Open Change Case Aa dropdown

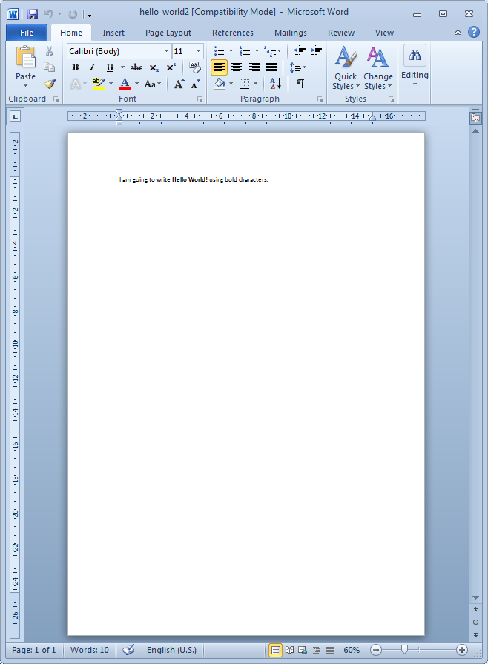(x=153, y=84)
